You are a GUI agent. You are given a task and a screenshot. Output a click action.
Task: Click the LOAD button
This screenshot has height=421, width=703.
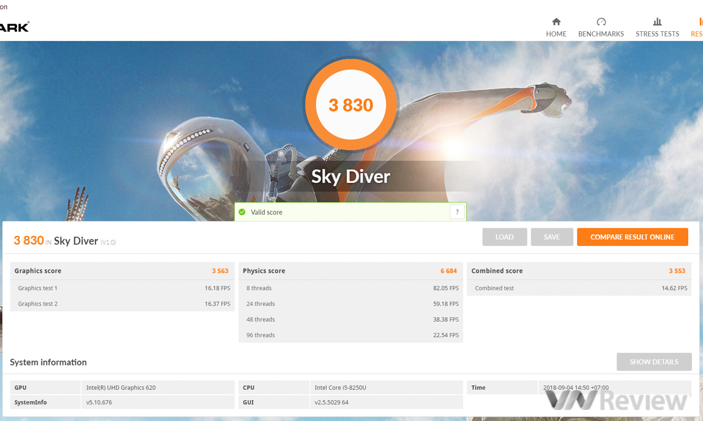505,237
